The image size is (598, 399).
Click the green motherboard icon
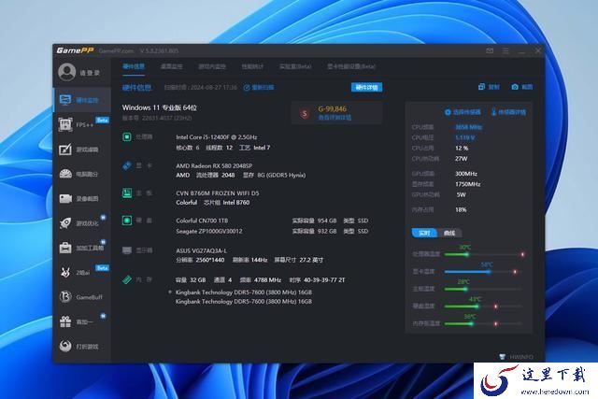(127, 193)
